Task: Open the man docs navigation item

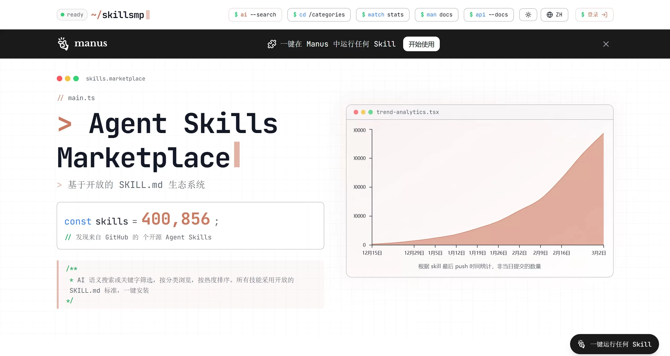Action: tap(436, 15)
